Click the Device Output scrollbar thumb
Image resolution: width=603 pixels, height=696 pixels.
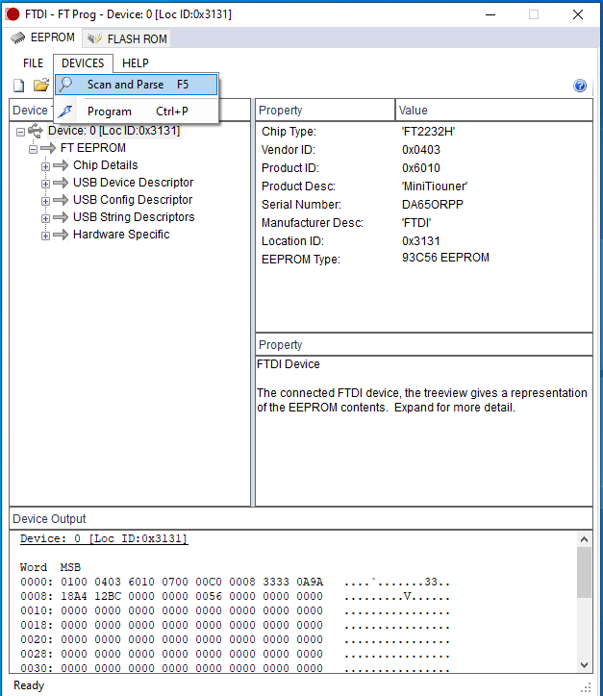click(x=585, y=573)
